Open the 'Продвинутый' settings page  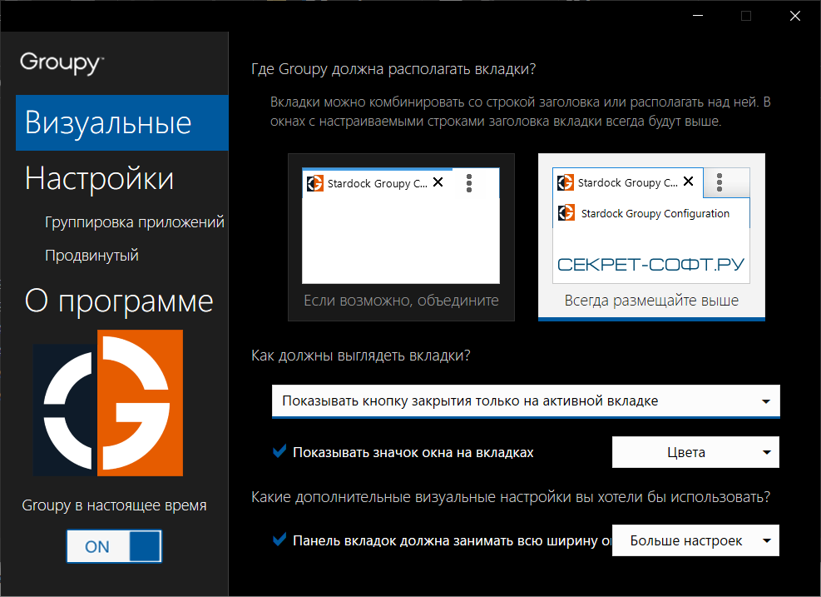pos(91,256)
